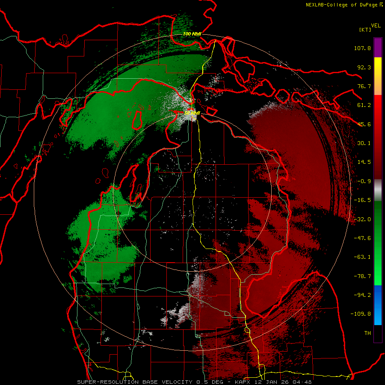Click the 45.6 legend value
Screen dimensions: 385x385
[x=364, y=124]
